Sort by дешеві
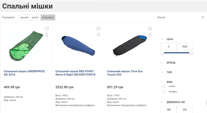Image resolution: width=207 pixels, height=113 pixels. (24, 17)
